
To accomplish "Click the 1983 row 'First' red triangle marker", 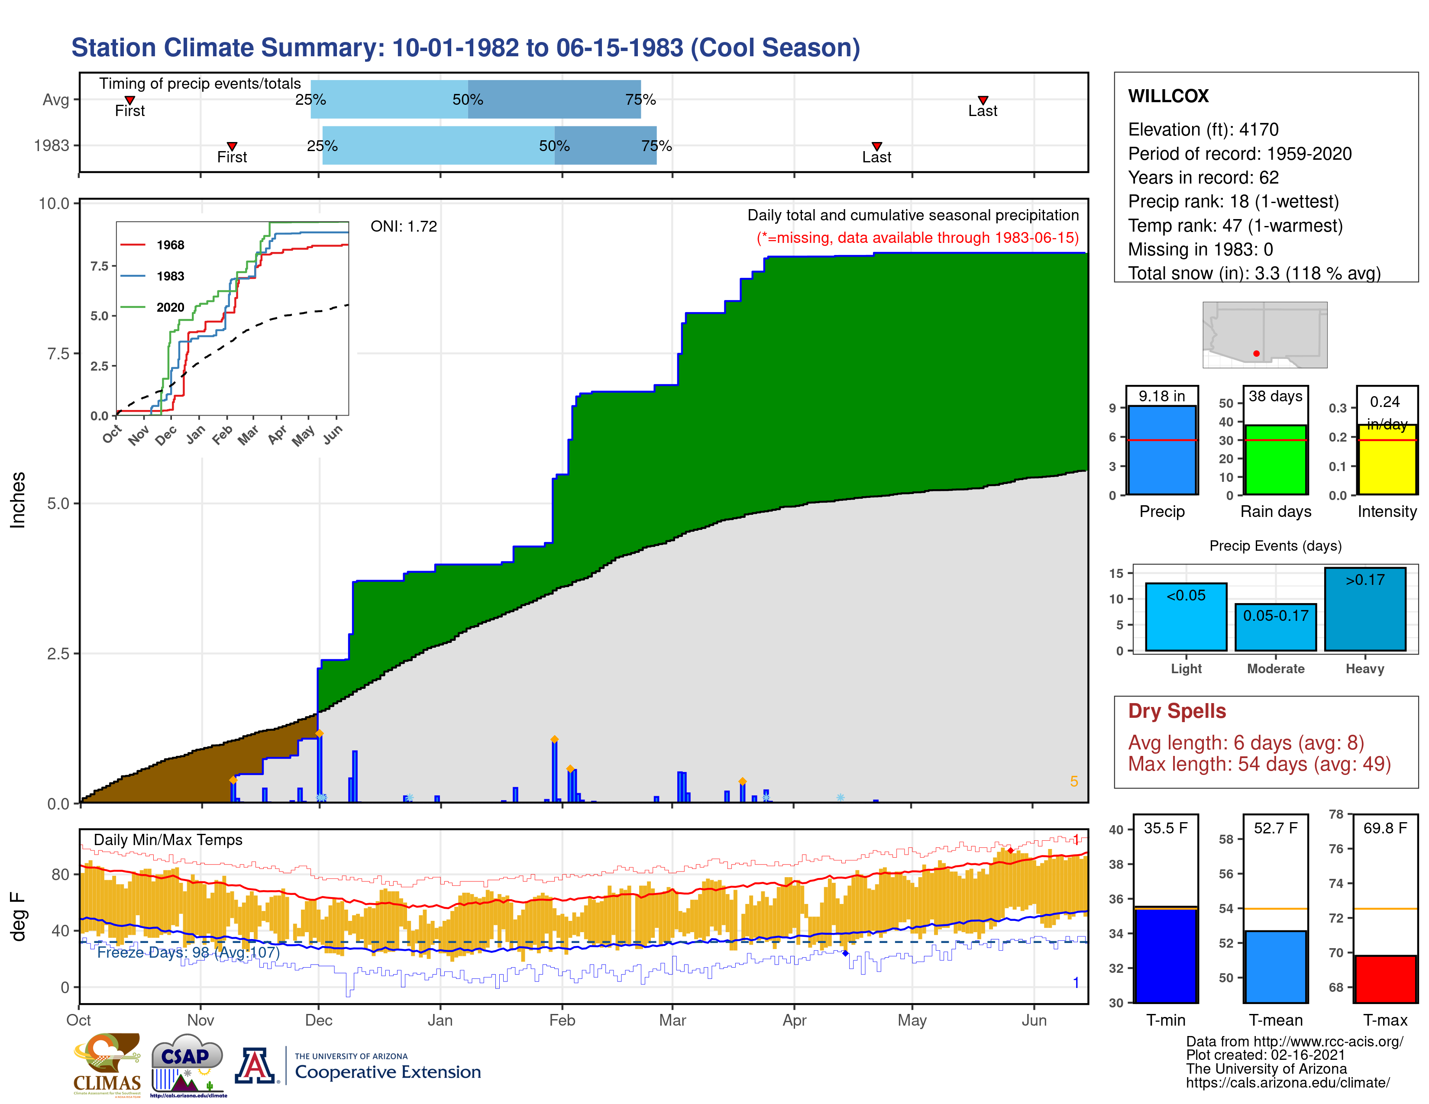I will [x=232, y=146].
